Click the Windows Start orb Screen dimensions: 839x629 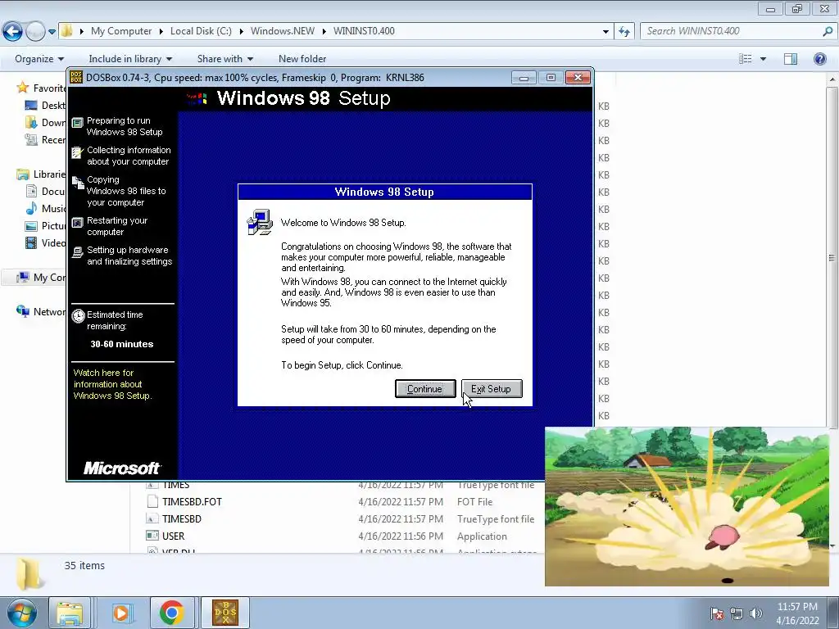[22, 613]
